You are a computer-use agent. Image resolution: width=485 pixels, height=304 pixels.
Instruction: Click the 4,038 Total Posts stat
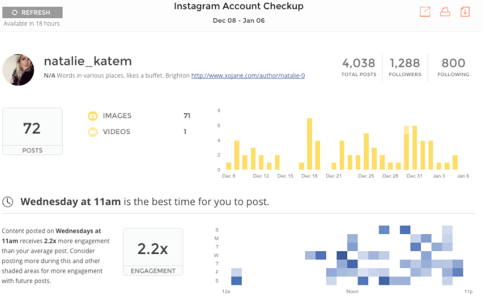(358, 66)
